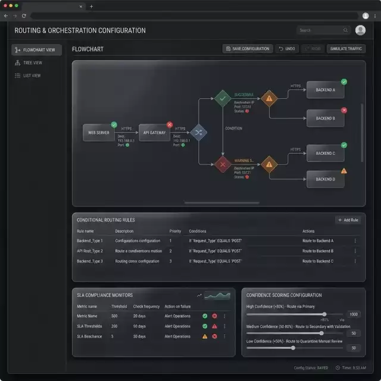
Task: Select the Backend D node
Action: pos(326,179)
